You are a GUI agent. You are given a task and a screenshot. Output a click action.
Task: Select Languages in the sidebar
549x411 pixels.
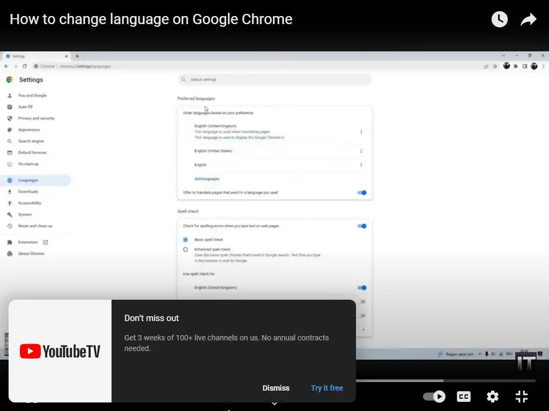pos(35,180)
